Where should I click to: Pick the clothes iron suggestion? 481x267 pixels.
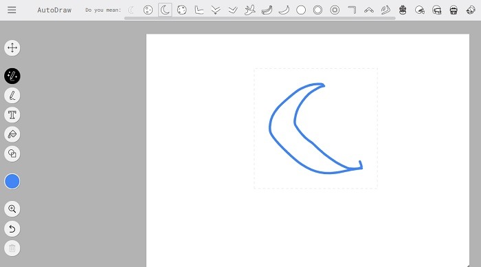point(385,10)
